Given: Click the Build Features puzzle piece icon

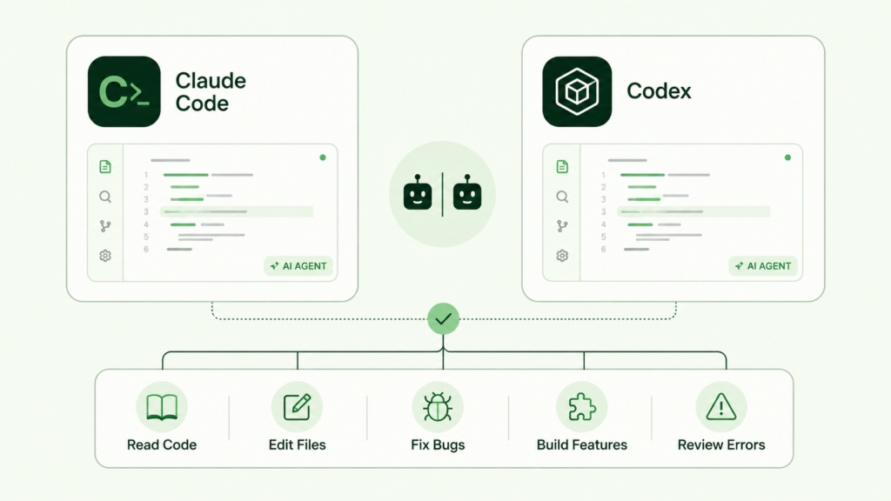Looking at the screenshot, I should click(x=582, y=407).
